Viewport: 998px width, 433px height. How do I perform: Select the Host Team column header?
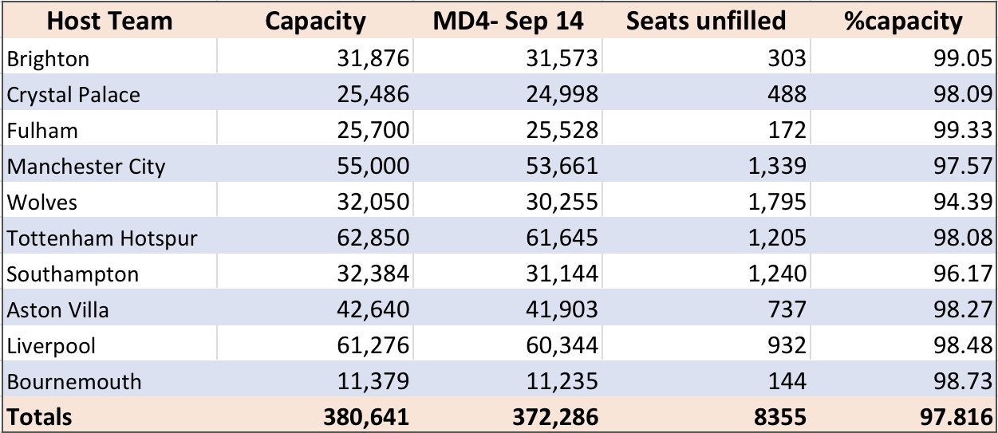(x=109, y=22)
